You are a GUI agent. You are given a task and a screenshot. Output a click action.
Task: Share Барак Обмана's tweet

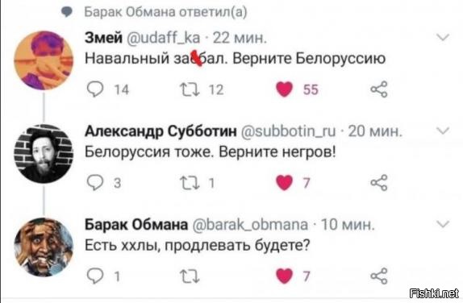point(379,276)
